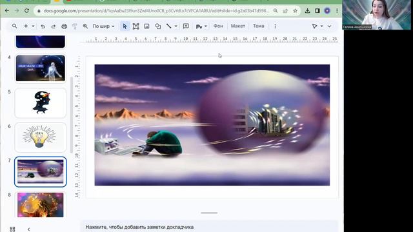Select slide 6 light bulb thumbnail

pyautogui.click(x=40, y=137)
